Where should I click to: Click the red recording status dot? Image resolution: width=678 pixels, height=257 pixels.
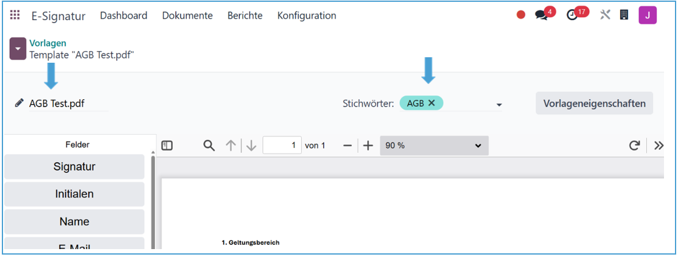[521, 15]
